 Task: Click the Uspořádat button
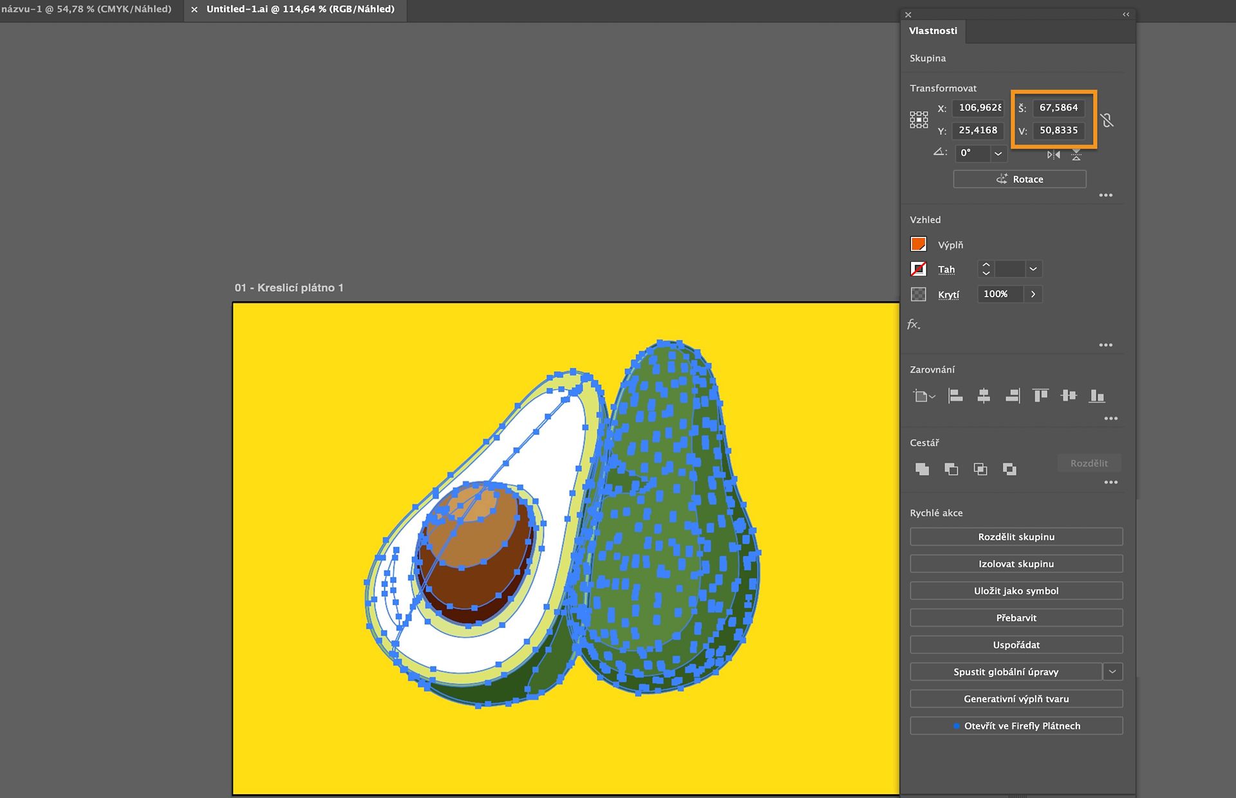point(1016,645)
